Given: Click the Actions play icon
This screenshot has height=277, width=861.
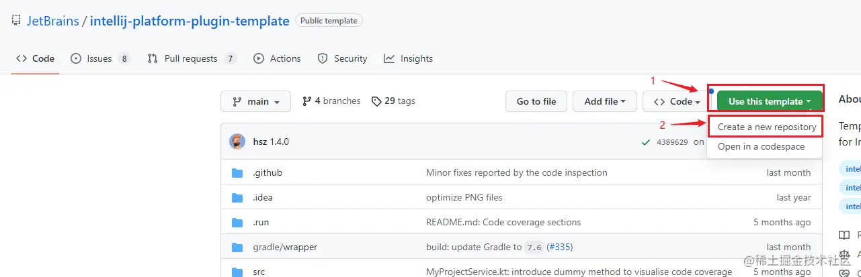Looking at the screenshot, I should pyautogui.click(x=259, y=58).
